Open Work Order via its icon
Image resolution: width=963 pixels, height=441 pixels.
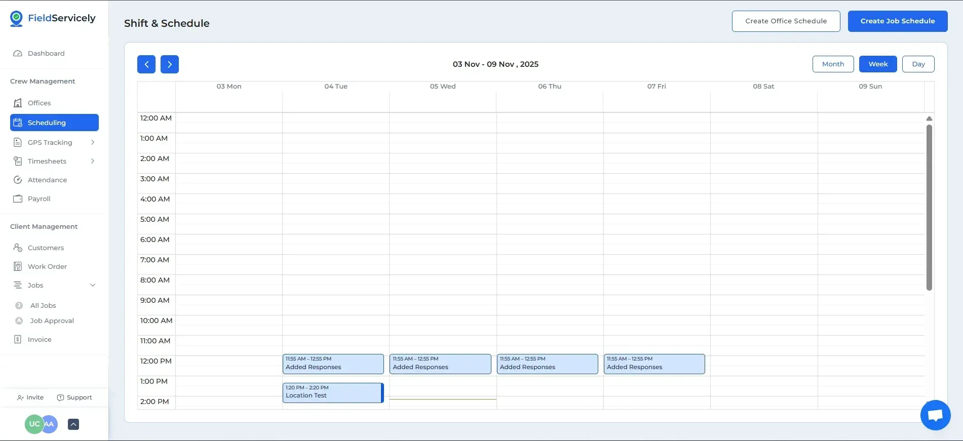[x=18, y=266]
